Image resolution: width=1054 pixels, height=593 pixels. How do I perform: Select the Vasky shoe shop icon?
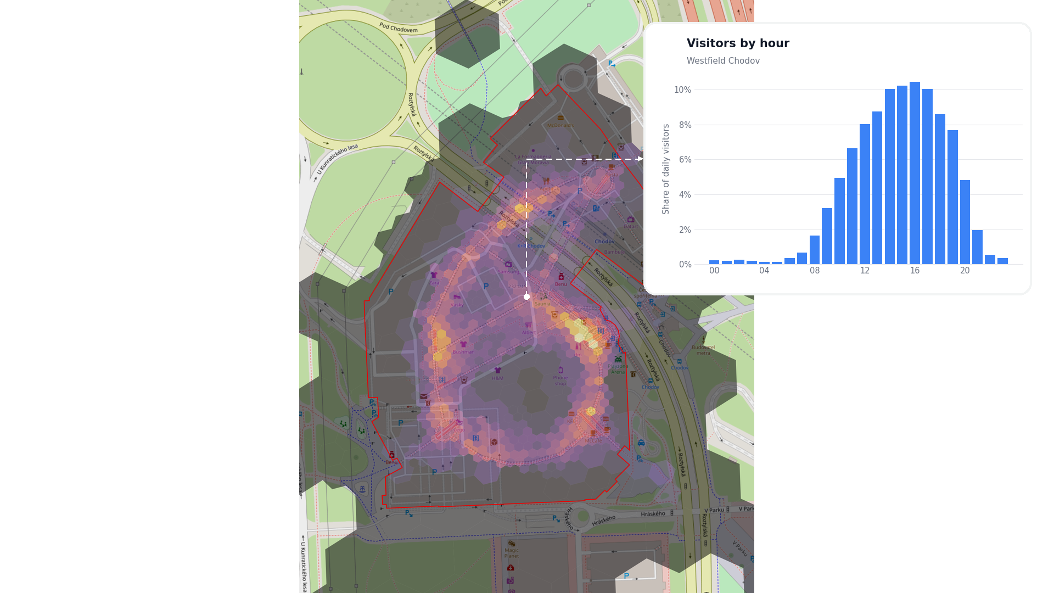click(x=457, y=297)
